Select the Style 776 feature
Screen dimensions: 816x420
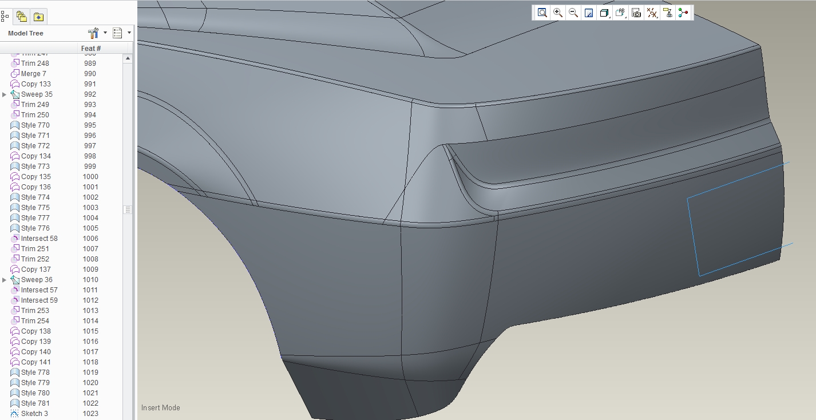pos(30,228)
